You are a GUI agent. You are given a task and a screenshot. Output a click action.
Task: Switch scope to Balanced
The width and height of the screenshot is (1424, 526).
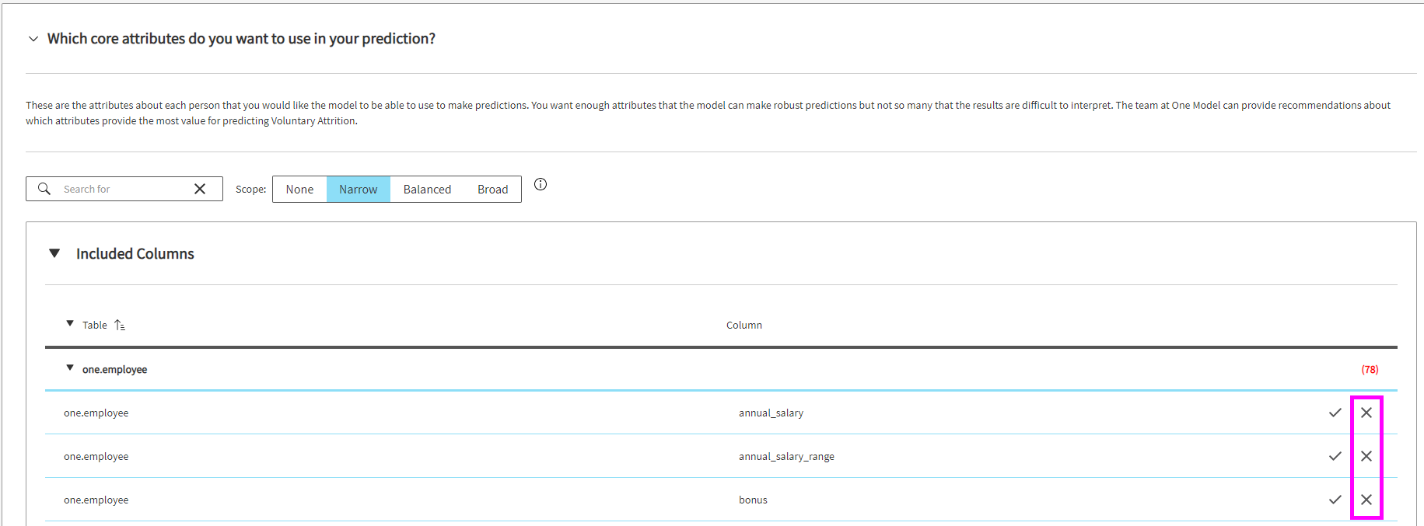coord(427,190)
